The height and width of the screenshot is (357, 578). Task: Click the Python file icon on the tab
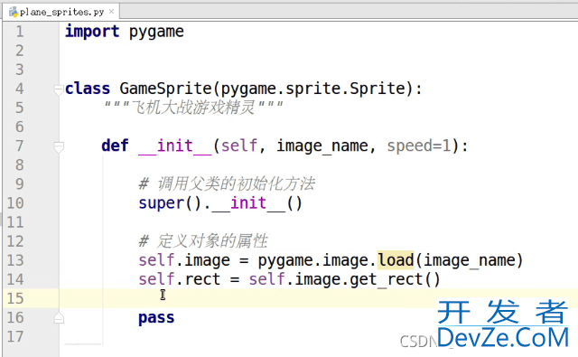pyautogui.click(x=14, y=12)
